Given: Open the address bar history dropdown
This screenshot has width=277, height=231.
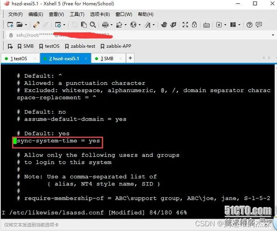Looking at the screenshot, I should (273, 35).
